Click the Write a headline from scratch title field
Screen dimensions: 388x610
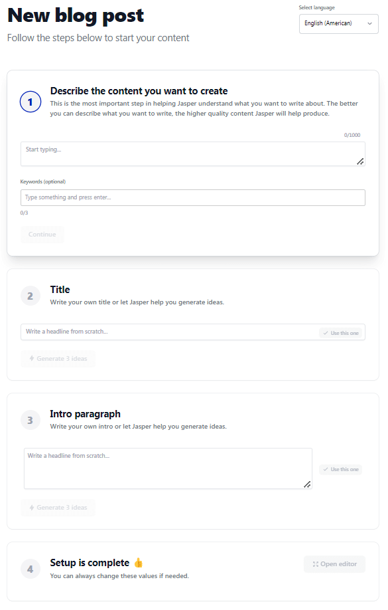point(170,332)
